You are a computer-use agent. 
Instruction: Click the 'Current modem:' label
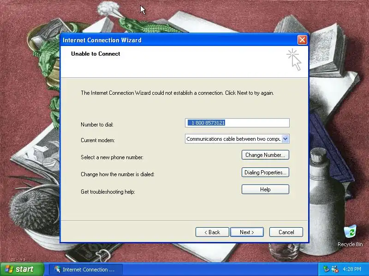98,140
